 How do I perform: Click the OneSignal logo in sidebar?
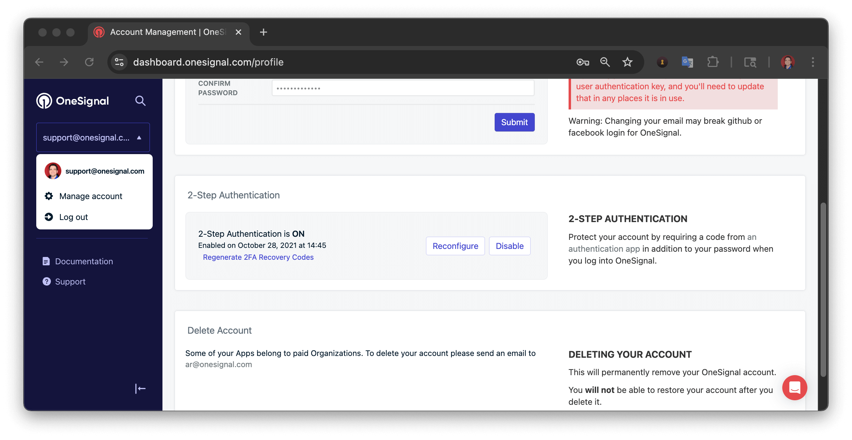[x=73, y=101]
